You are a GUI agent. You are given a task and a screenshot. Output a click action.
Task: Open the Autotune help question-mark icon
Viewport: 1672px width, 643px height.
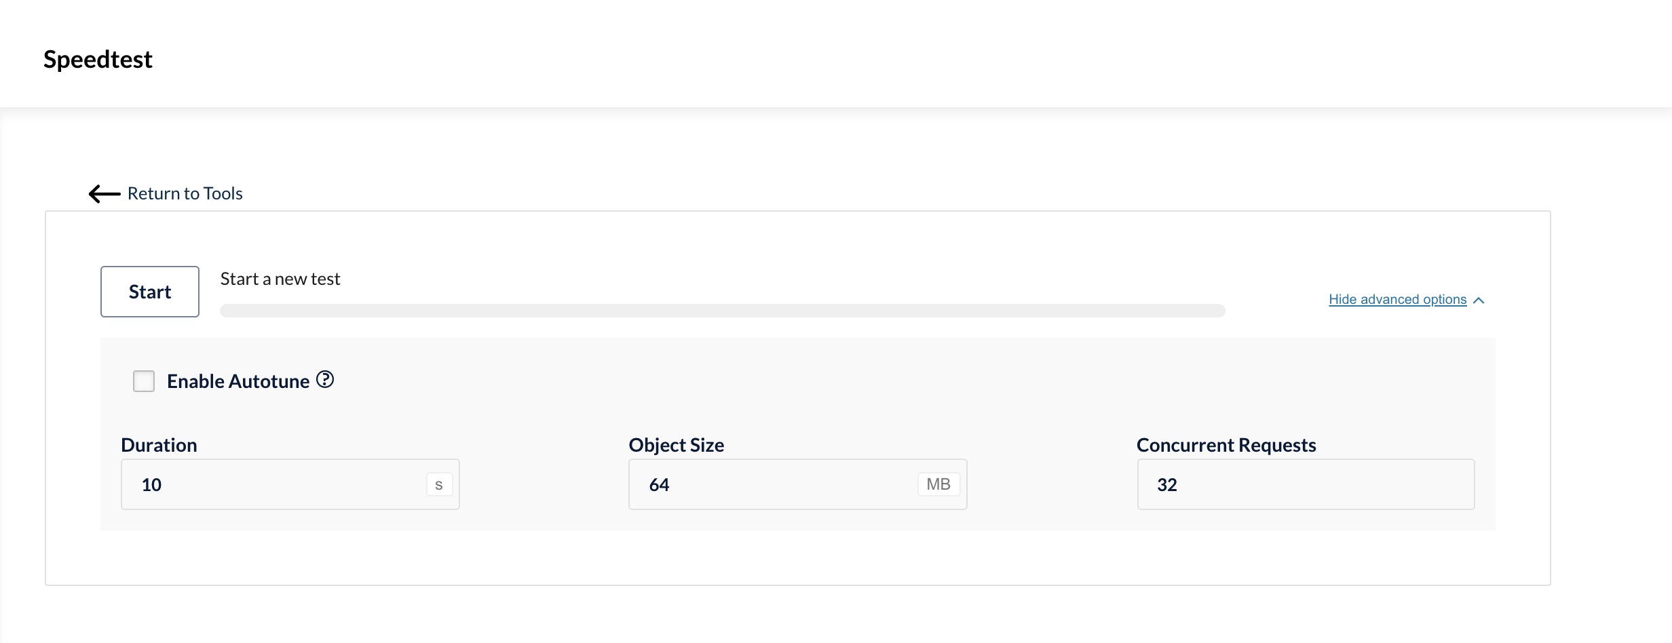coord(325,380)
